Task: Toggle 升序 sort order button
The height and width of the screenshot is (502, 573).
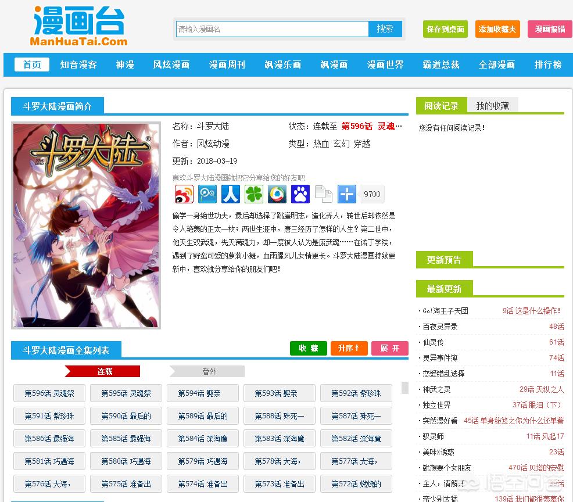Action: [x=349, y=348]
